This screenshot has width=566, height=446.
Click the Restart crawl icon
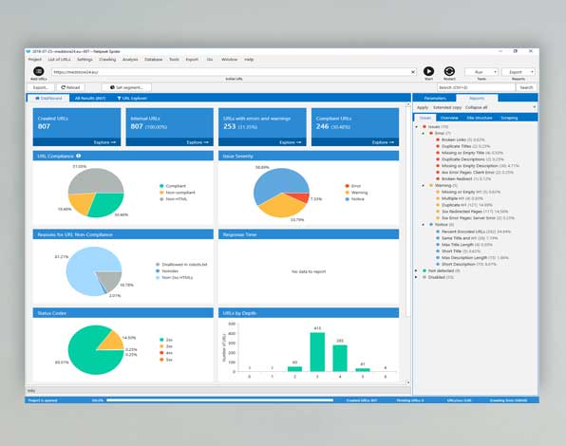coord(449,71)
